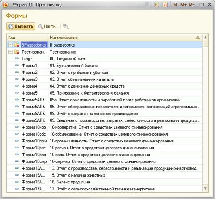Select the Форма1 Бухгалтерский баланс row
The image size is (215, 199).
pos(104,66)
